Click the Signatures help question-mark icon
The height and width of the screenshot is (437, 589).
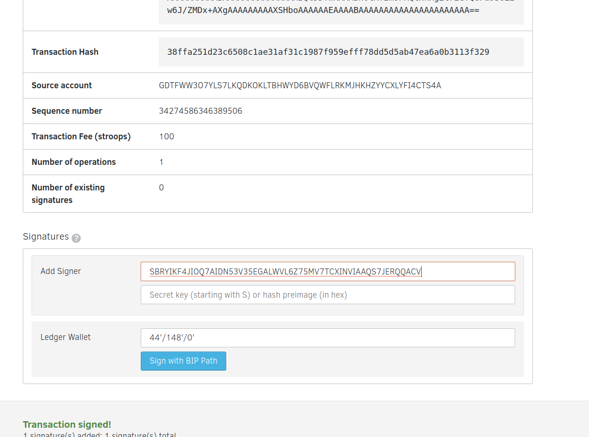(76, 238)
